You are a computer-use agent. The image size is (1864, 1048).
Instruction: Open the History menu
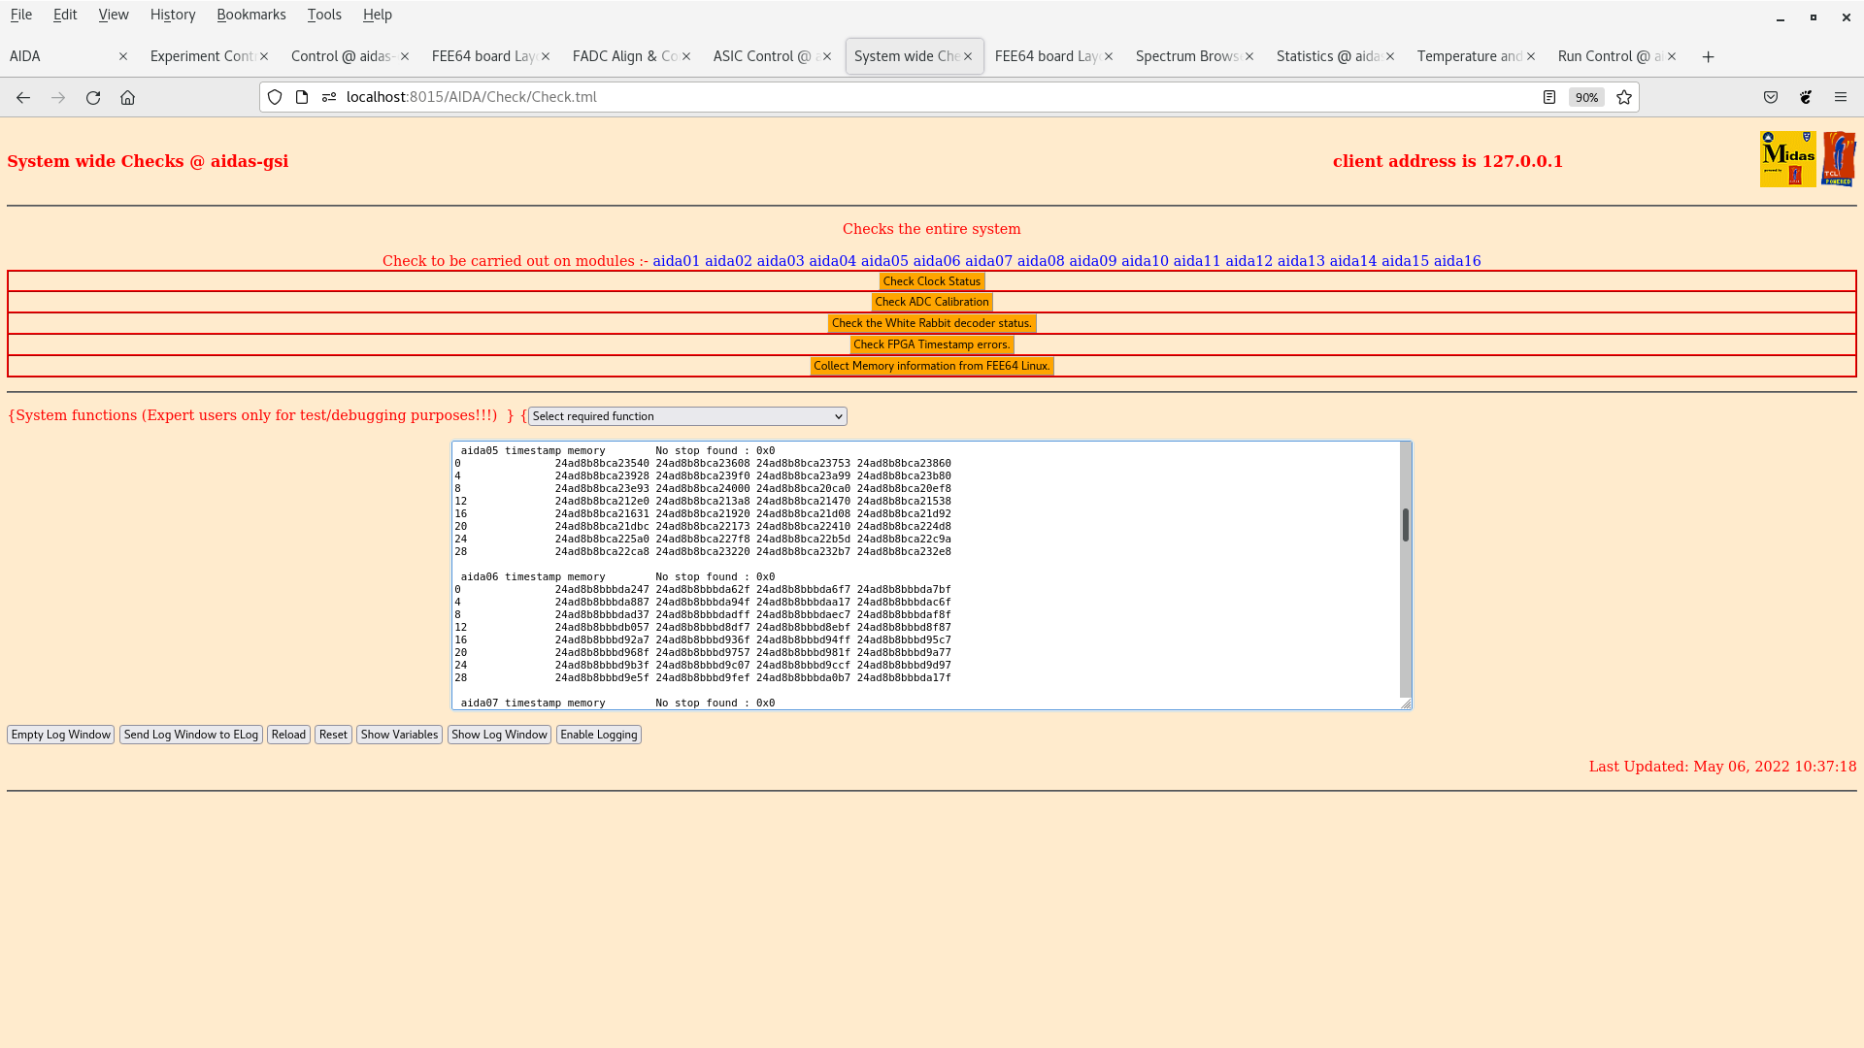[173, 15]
